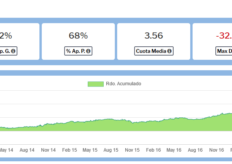The image size is (232, 164).
Task: Click the % Ap. P. label button
Action: [78, 51]
